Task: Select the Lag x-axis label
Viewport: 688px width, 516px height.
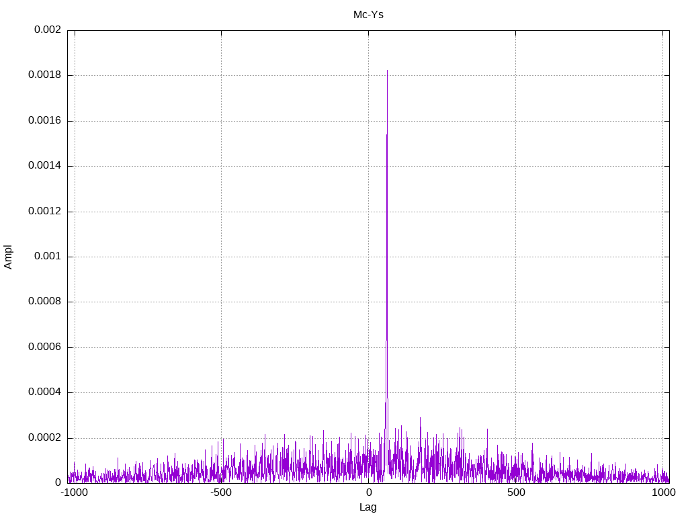Action: (368, 507)
